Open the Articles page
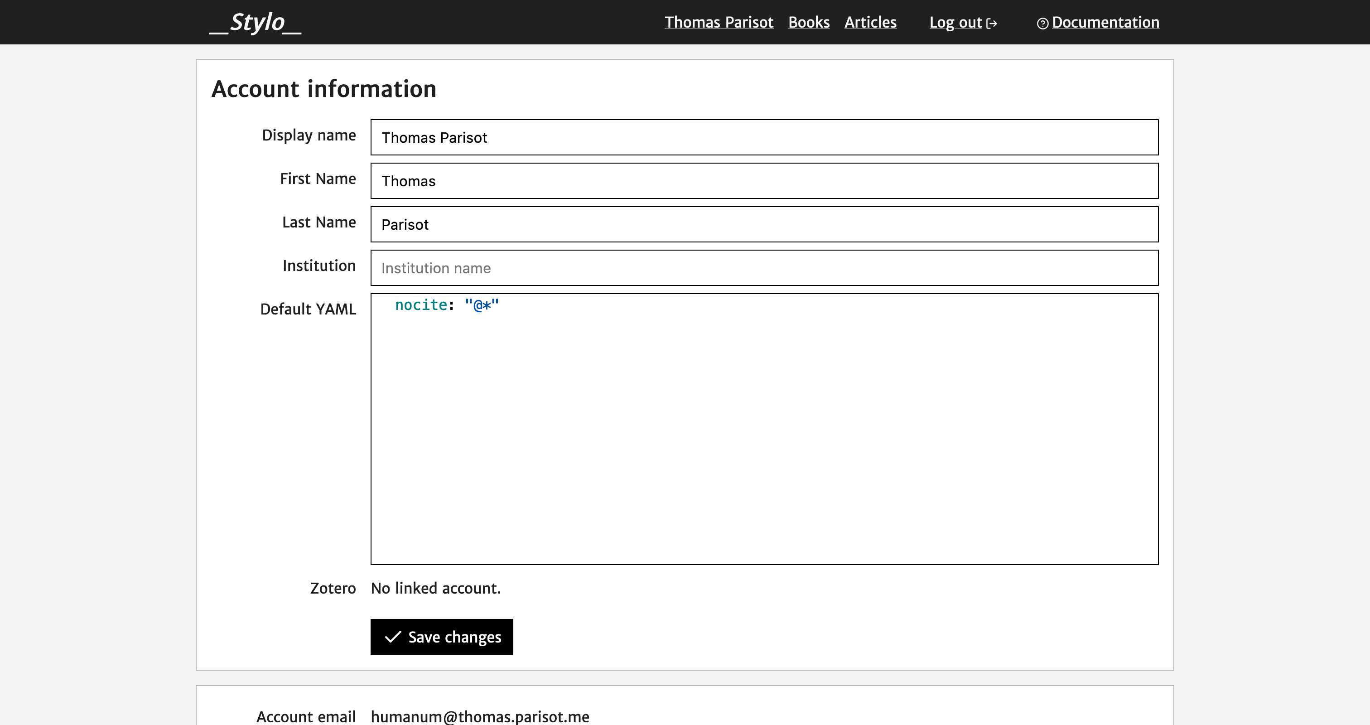Viewport: 1370px width, 725px height. pos(870,22)
